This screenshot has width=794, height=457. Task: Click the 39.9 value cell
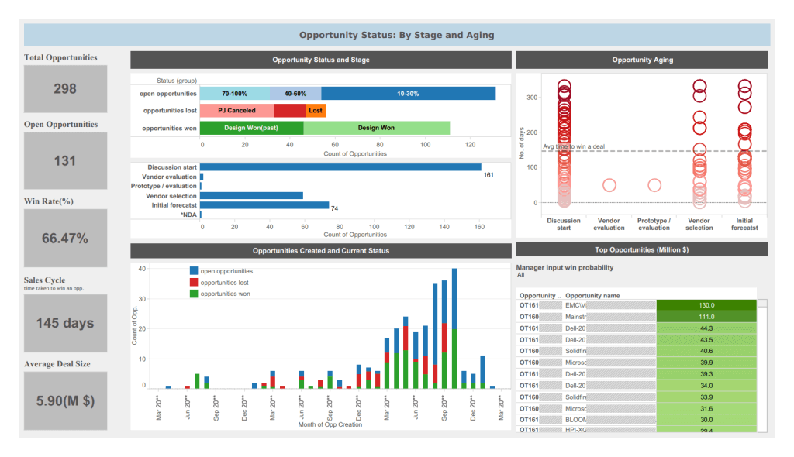click(706, 363)
